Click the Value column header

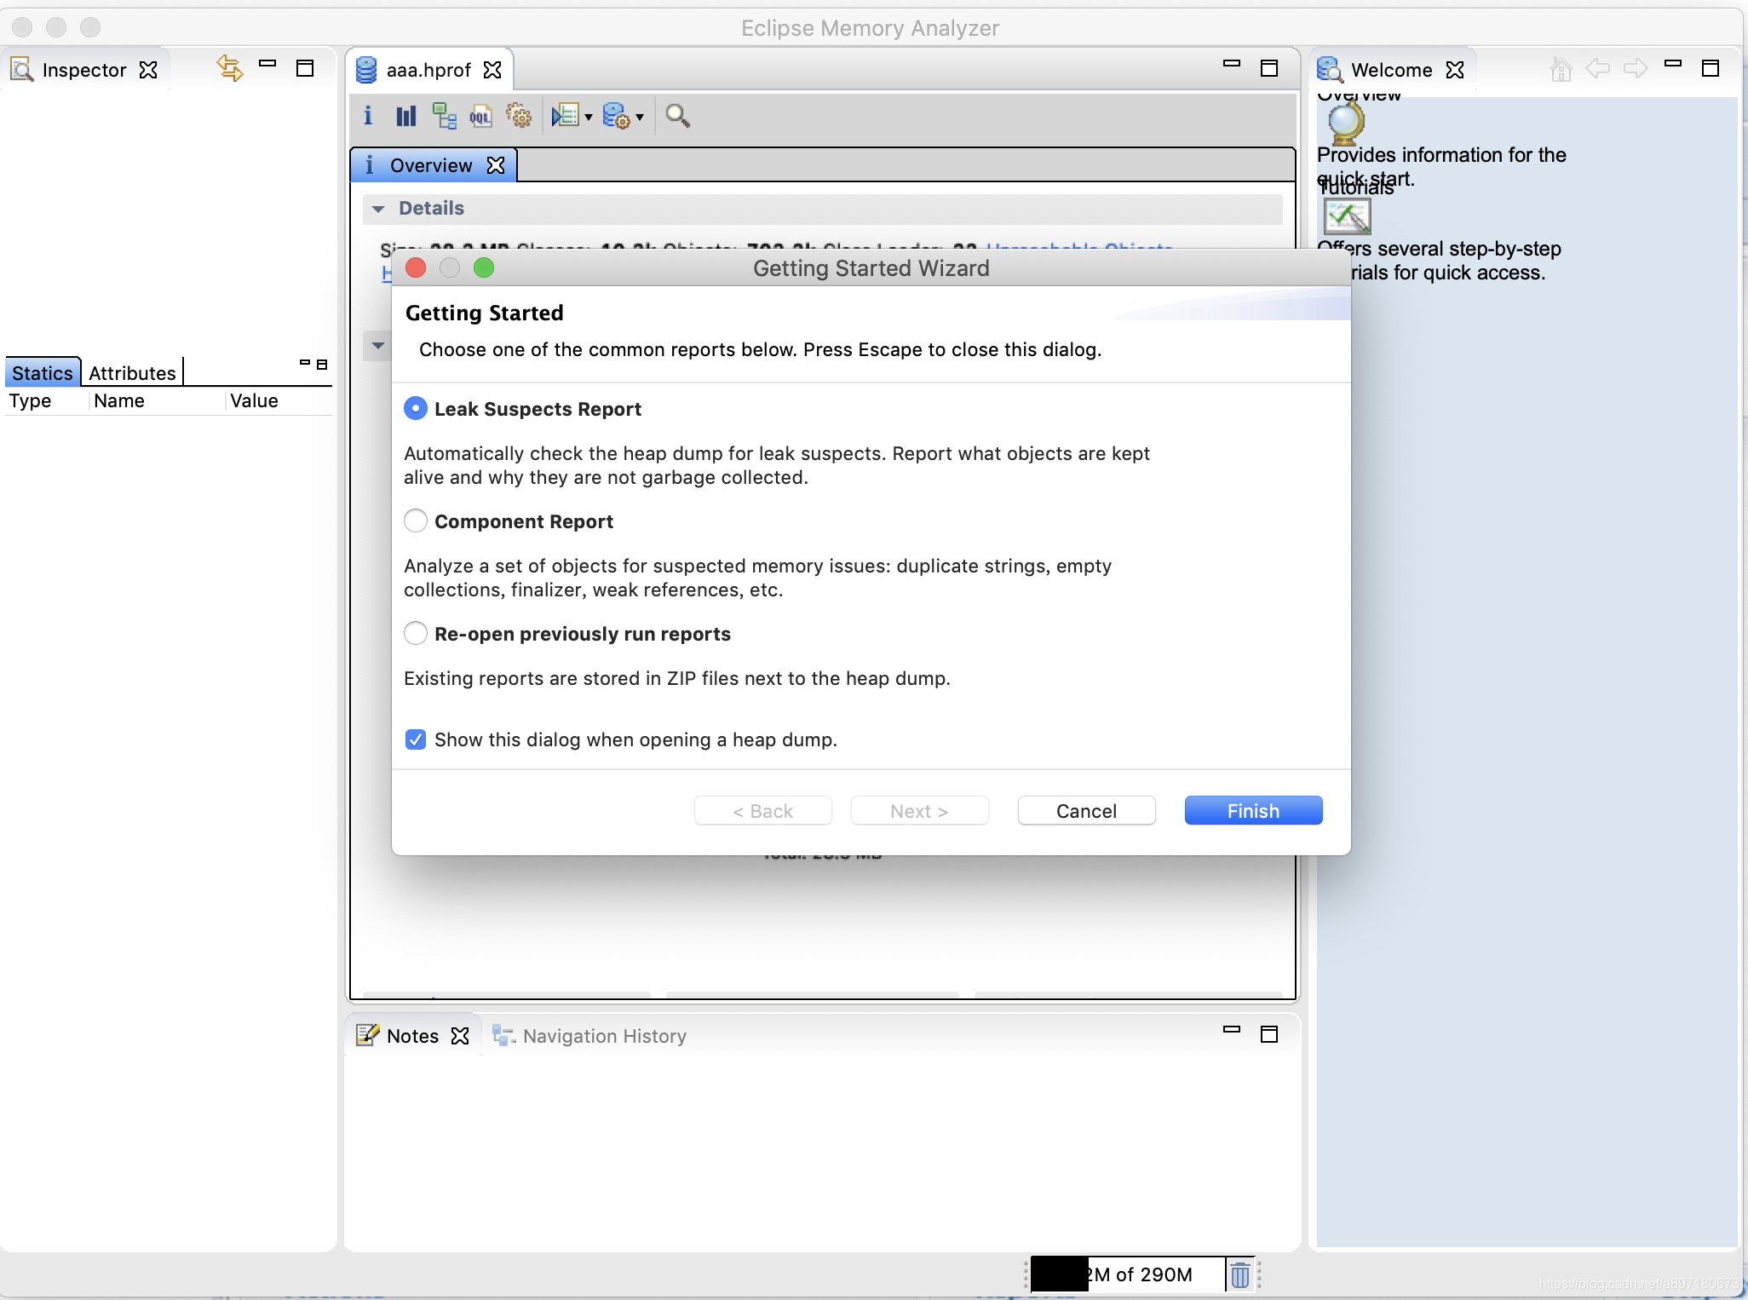point(278,401)
